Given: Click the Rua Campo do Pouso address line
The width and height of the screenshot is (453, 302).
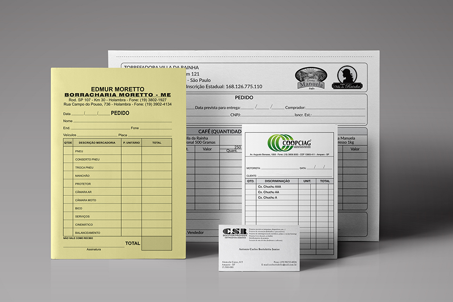Looking at the screenshot, I should point(117,104).
